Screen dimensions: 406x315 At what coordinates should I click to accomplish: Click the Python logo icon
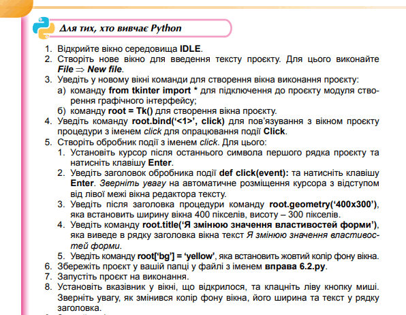pos(44,28)
